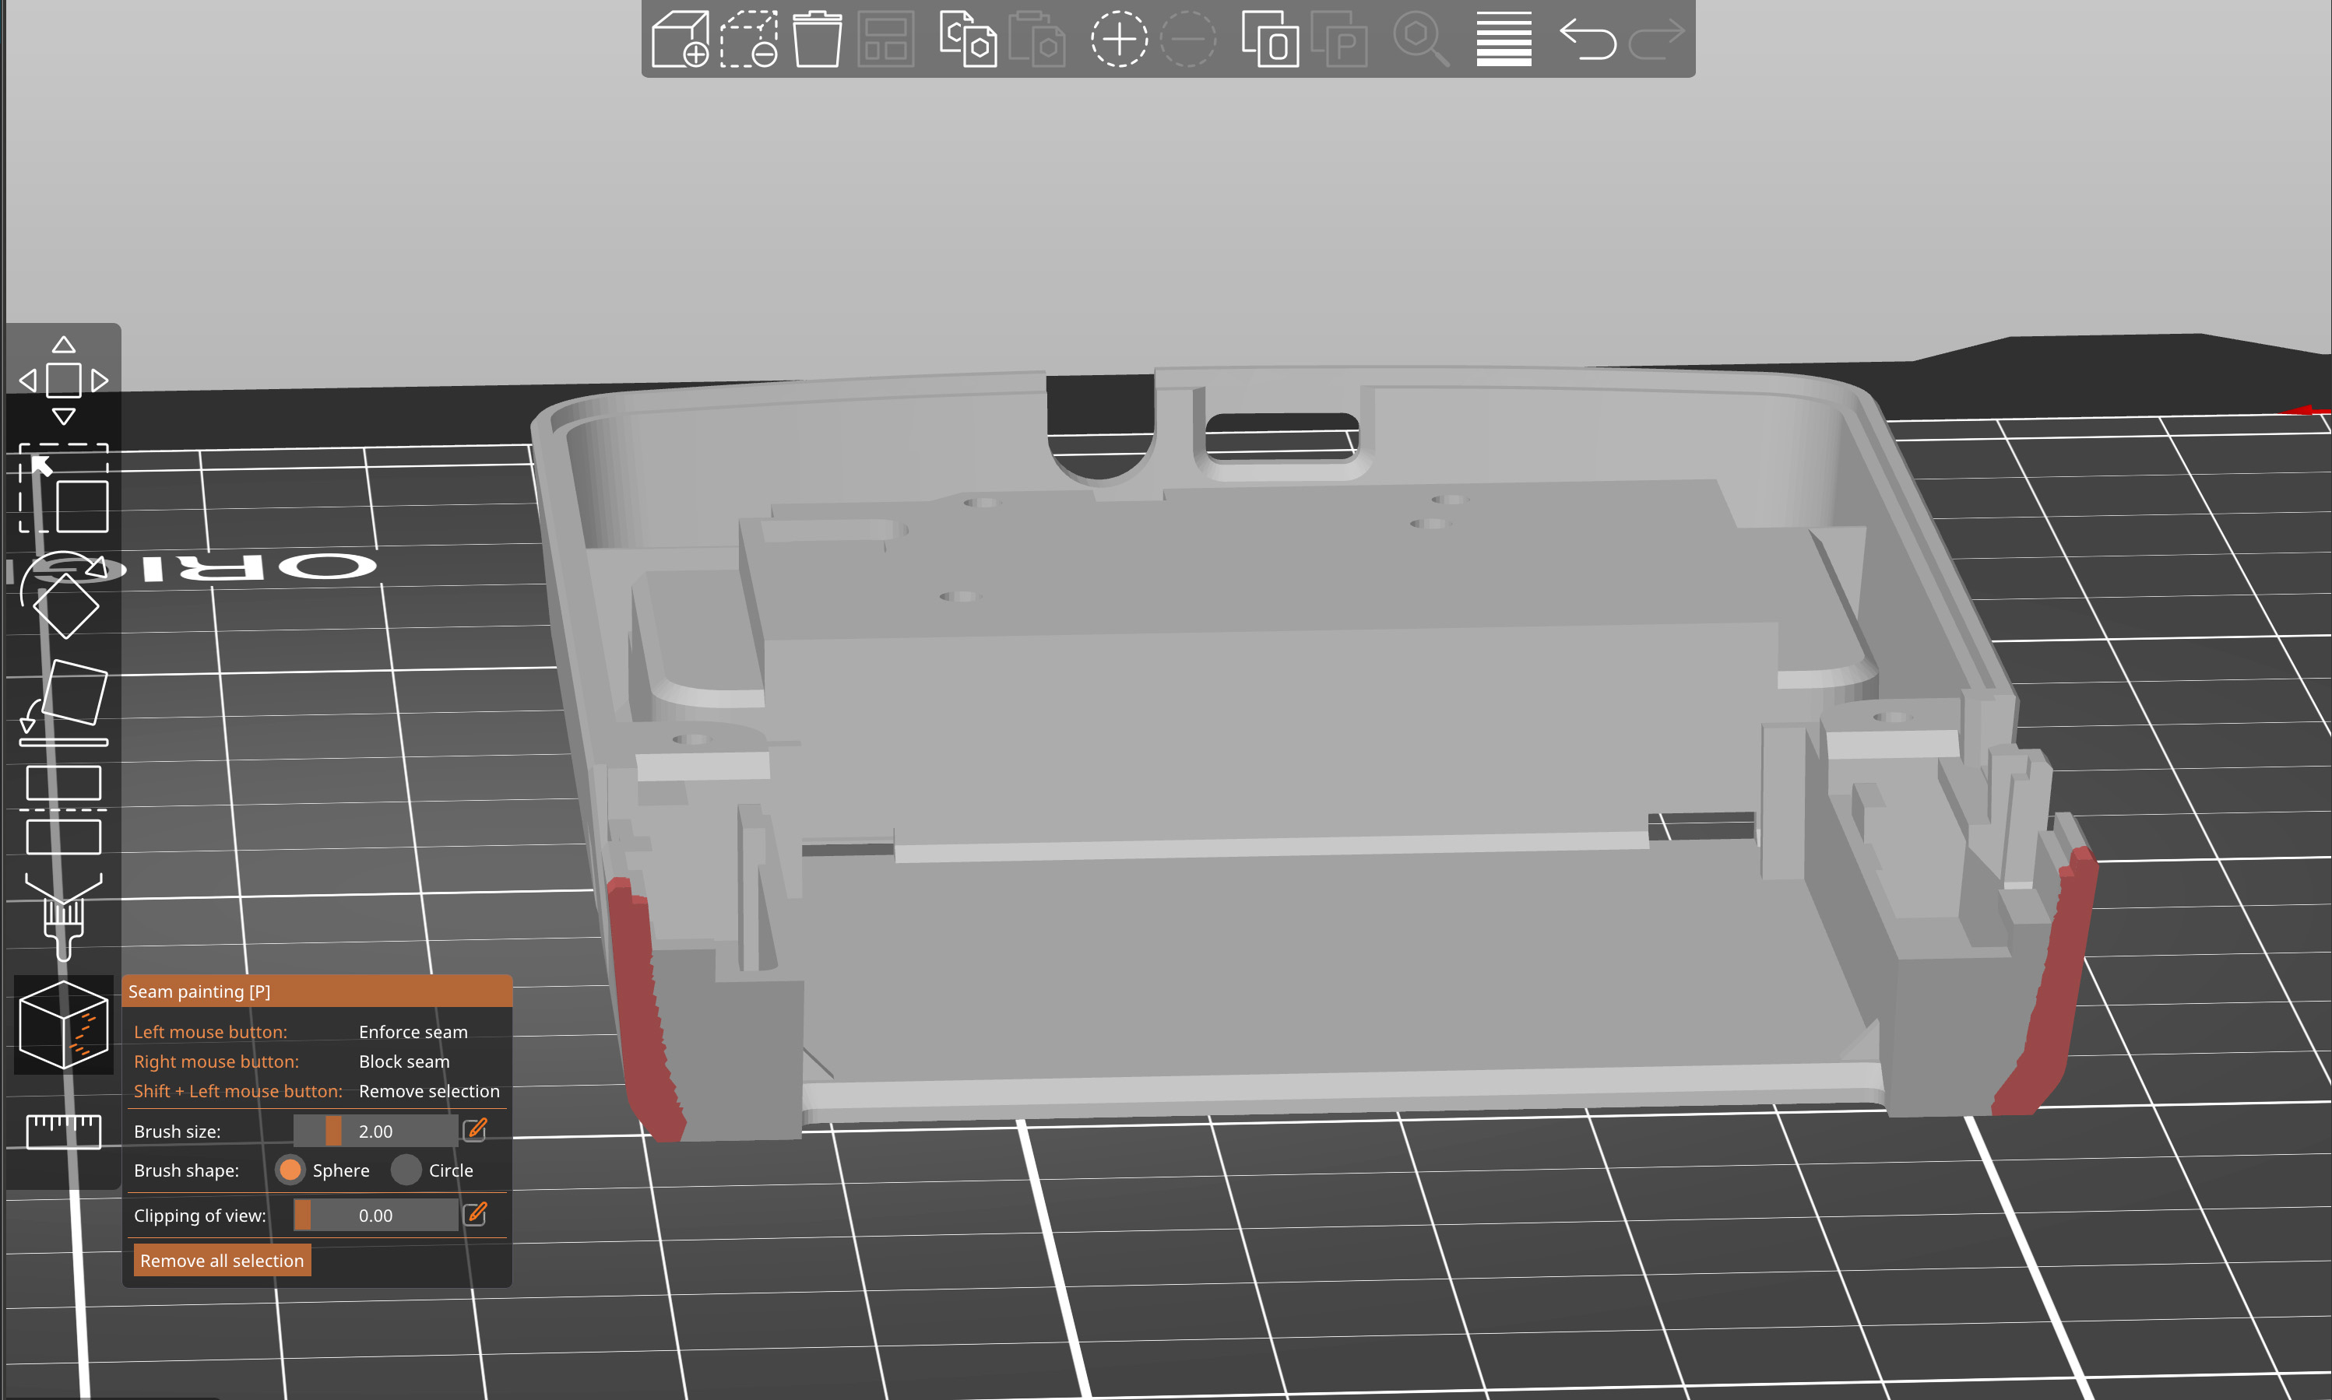The image size is (2332, 1400).
Task: Select the Rotate tool
Action: [x=63, y=596]
